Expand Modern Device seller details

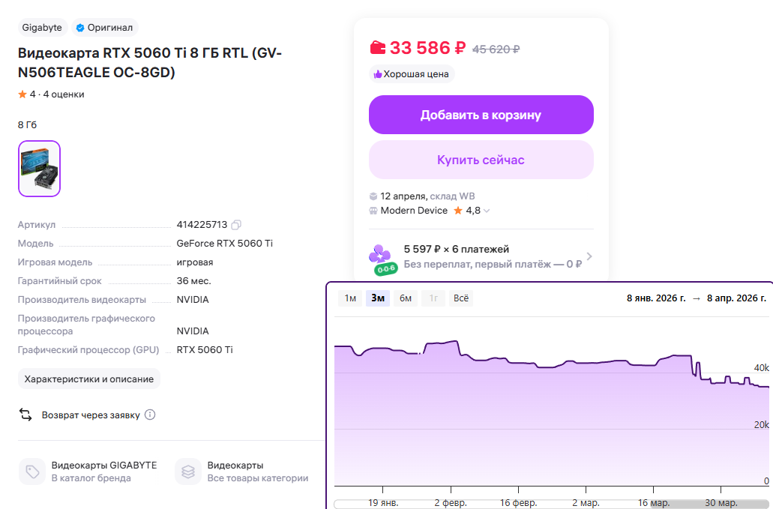pyautogui.click(x=487, y=211)
